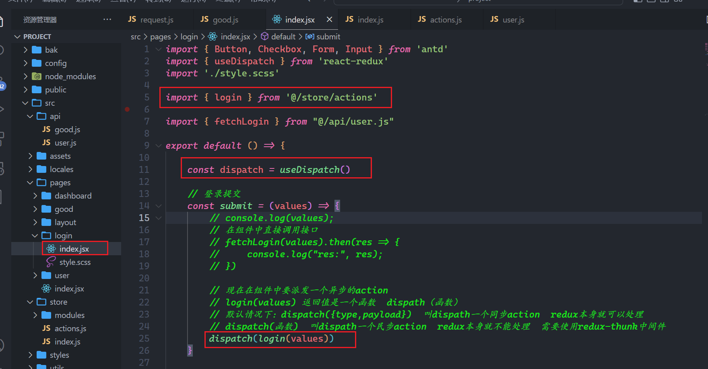Image resolution: width=708 pixels, height=369 pixels.
Task: Click the JS icon on request.js tab
Action: (132, 19)
